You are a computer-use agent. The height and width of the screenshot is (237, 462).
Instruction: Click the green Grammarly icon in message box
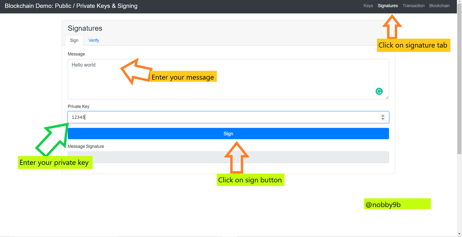379,91
